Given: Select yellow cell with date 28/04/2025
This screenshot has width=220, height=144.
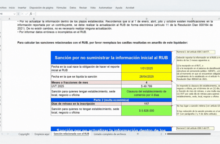Looking at the screenshot, I should 146,76.
